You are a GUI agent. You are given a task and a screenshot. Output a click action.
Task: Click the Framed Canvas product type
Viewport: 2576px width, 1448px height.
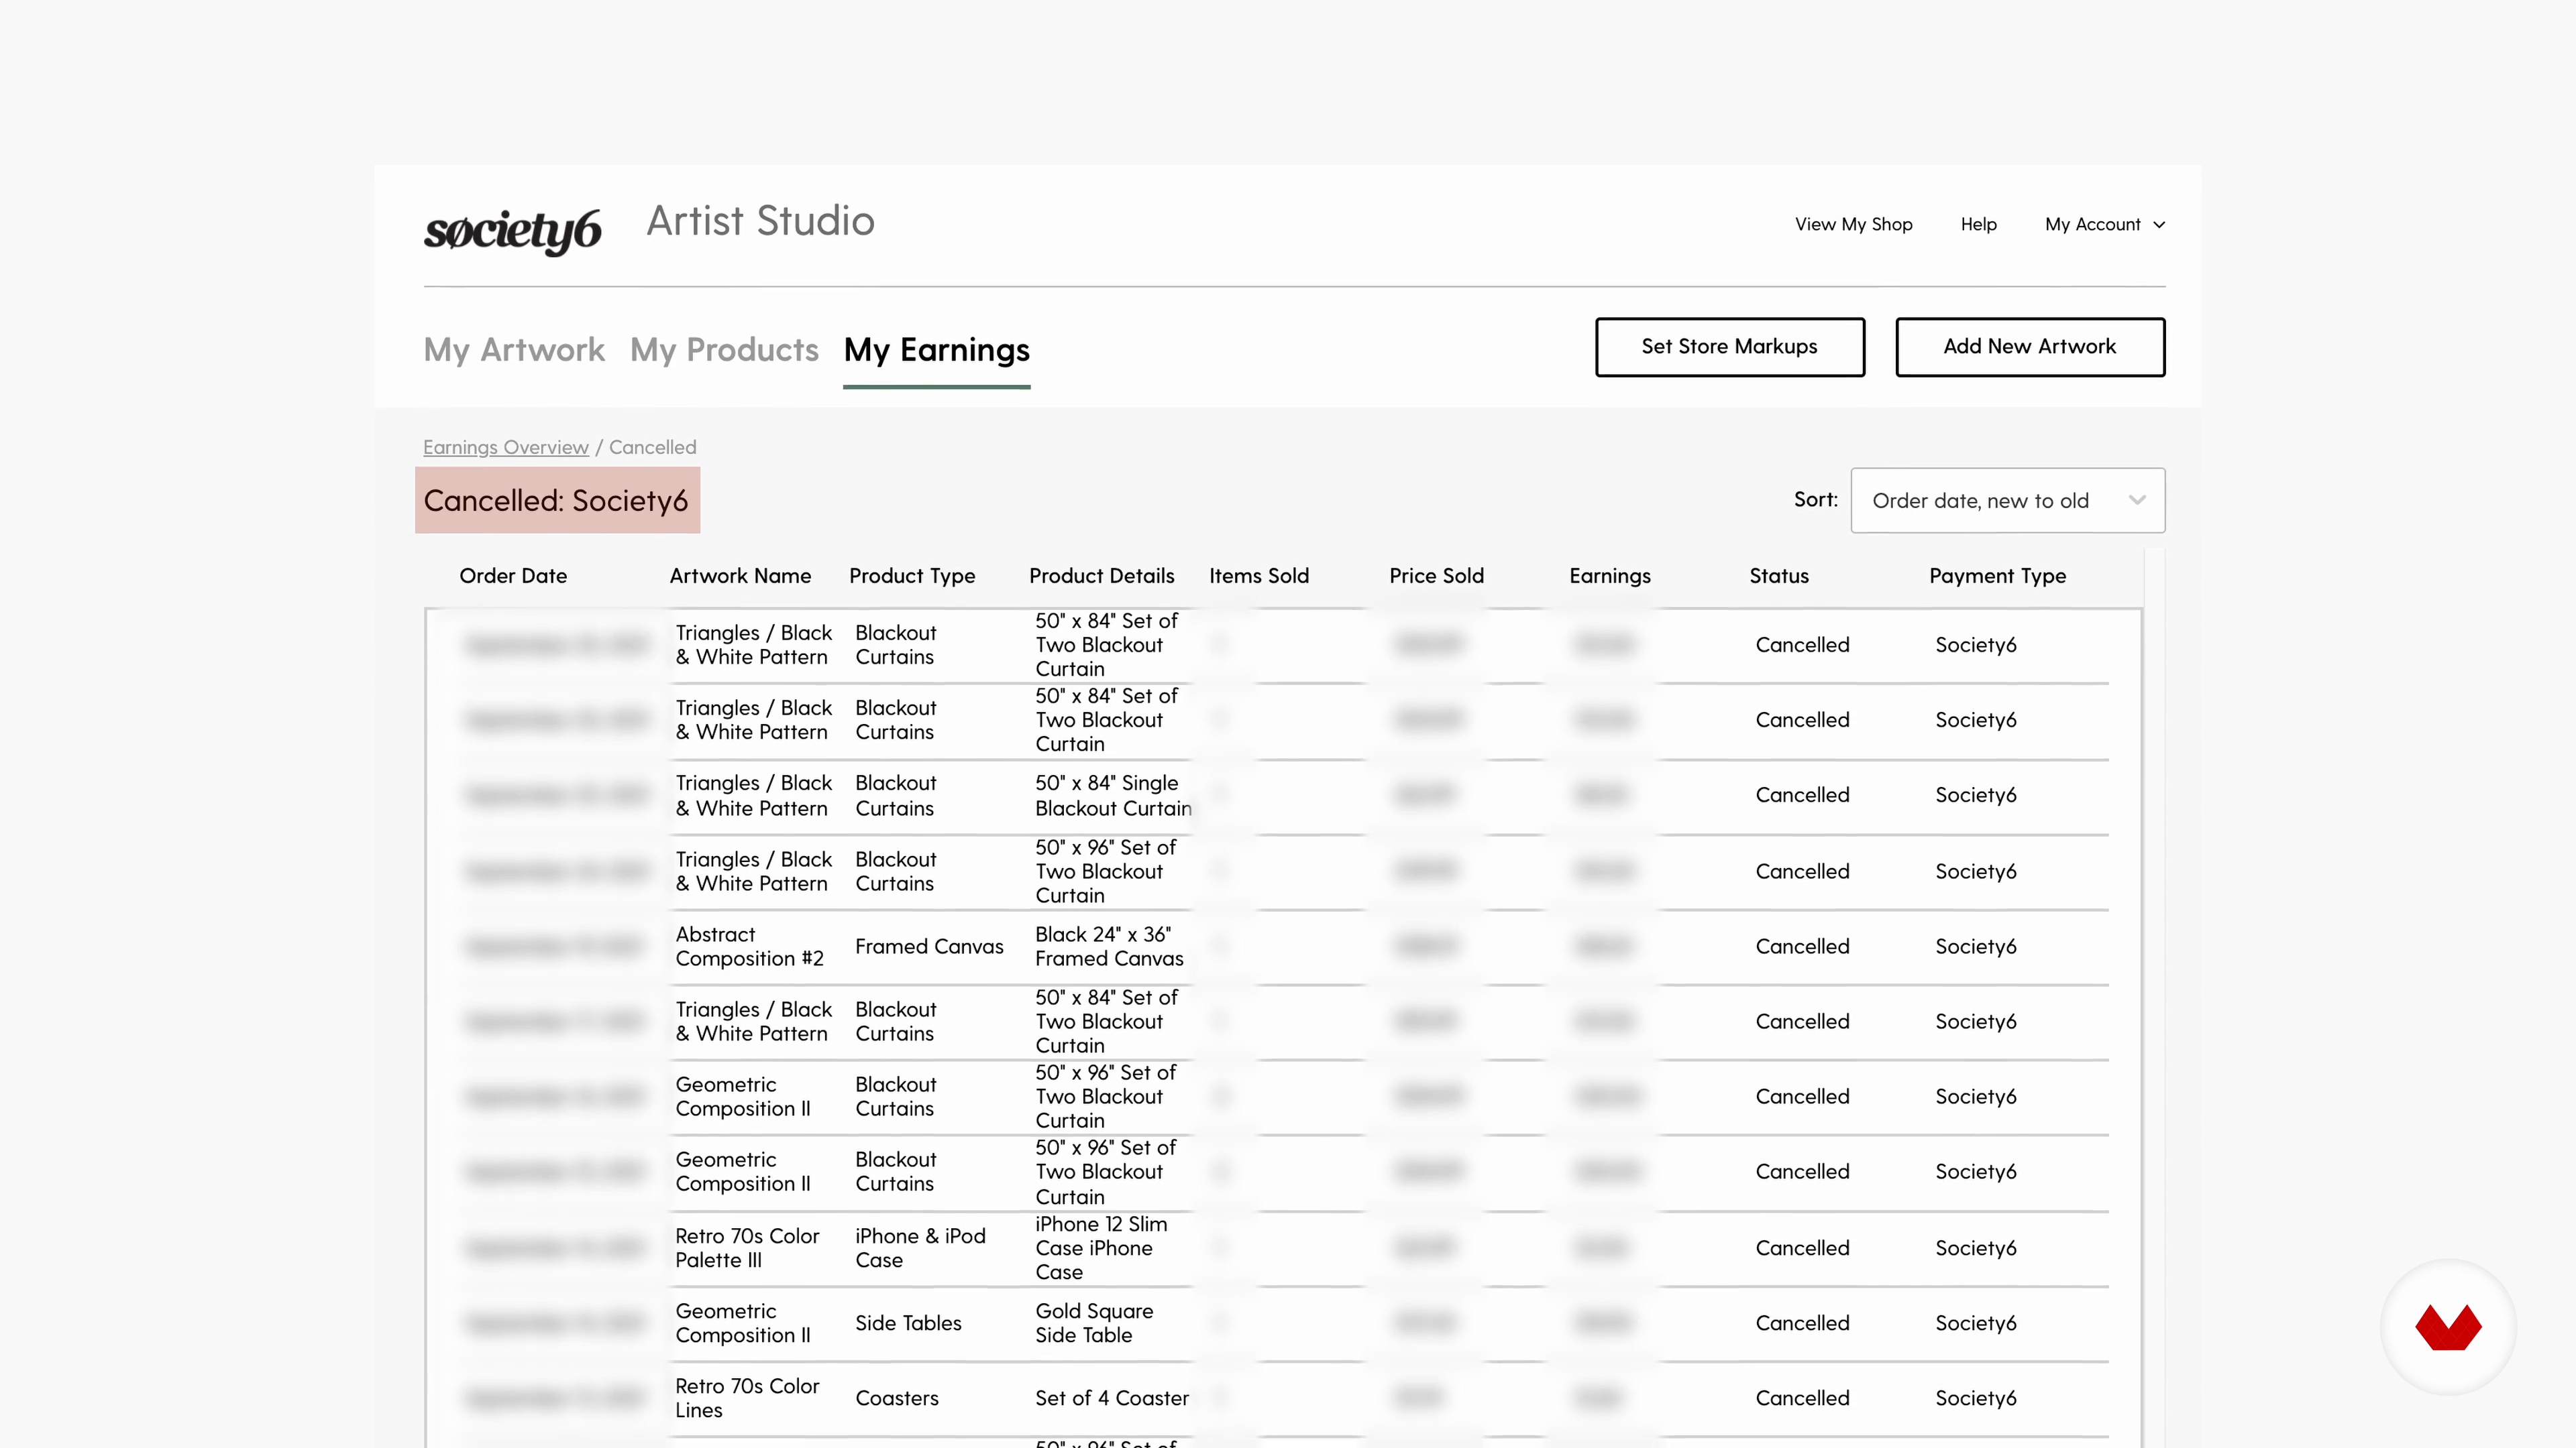[x=929, y=947]
